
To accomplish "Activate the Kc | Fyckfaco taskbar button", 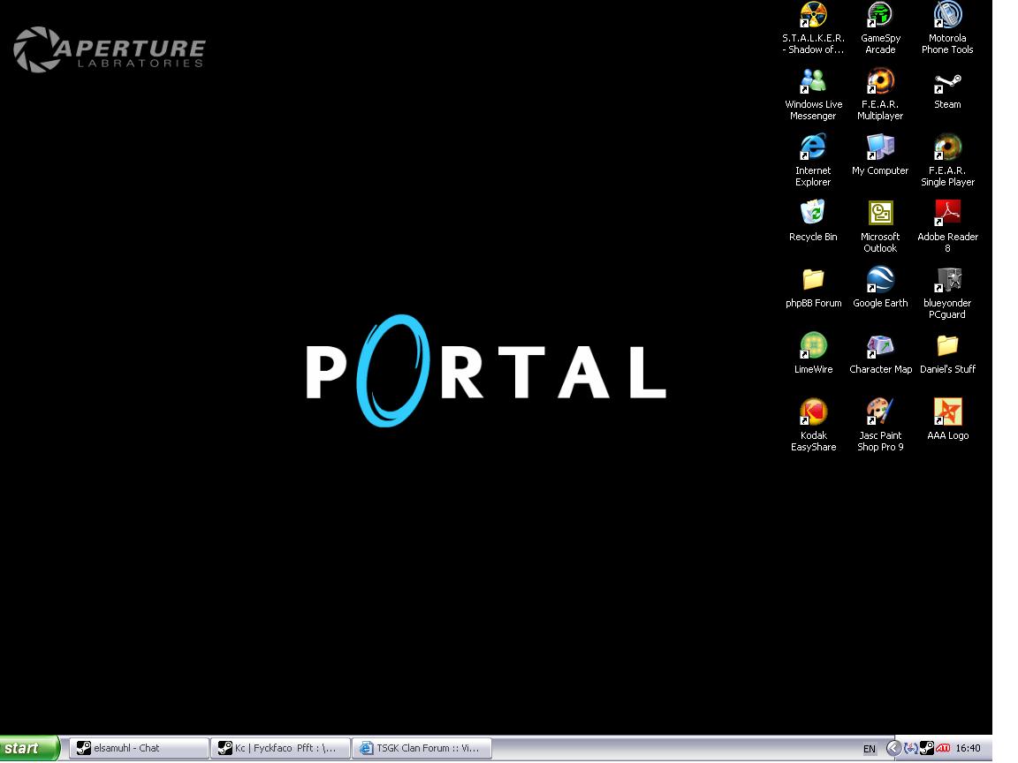I will [280, 748].
